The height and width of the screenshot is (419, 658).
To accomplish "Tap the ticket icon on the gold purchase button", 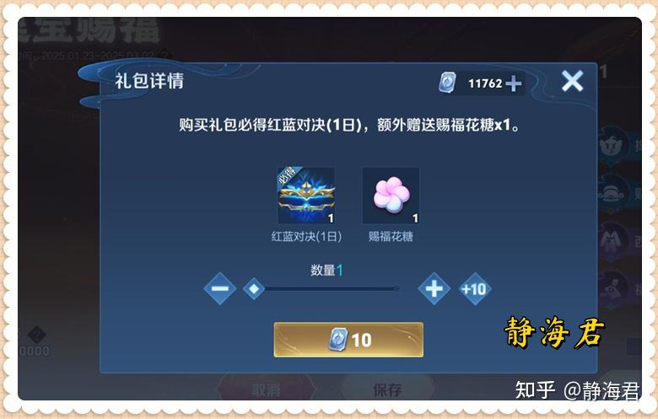I will [337, 340].
